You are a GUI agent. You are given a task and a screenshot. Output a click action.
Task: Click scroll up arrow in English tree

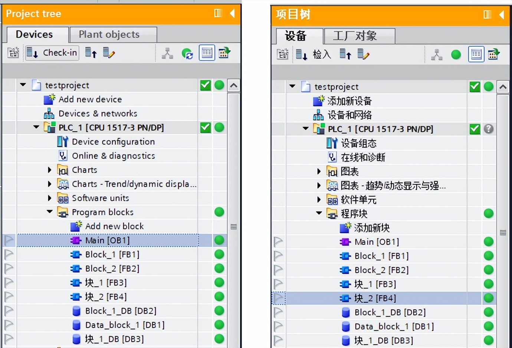(x=233, y=86)
